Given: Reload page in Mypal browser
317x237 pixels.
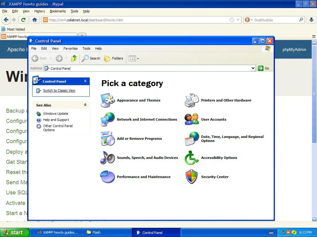Looking at the screenshot, I should [24, 20].
